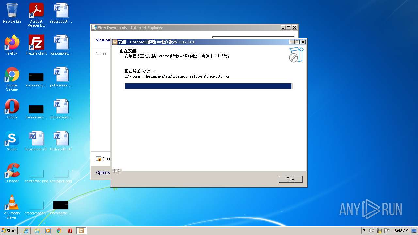Launch Skype from the desktop
This screenshot has height=235, width=418.
(x=12, y=141)
